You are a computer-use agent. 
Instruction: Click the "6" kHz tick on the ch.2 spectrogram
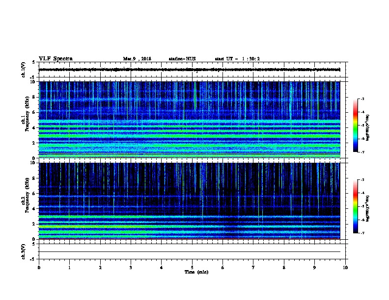coord(34,194)
